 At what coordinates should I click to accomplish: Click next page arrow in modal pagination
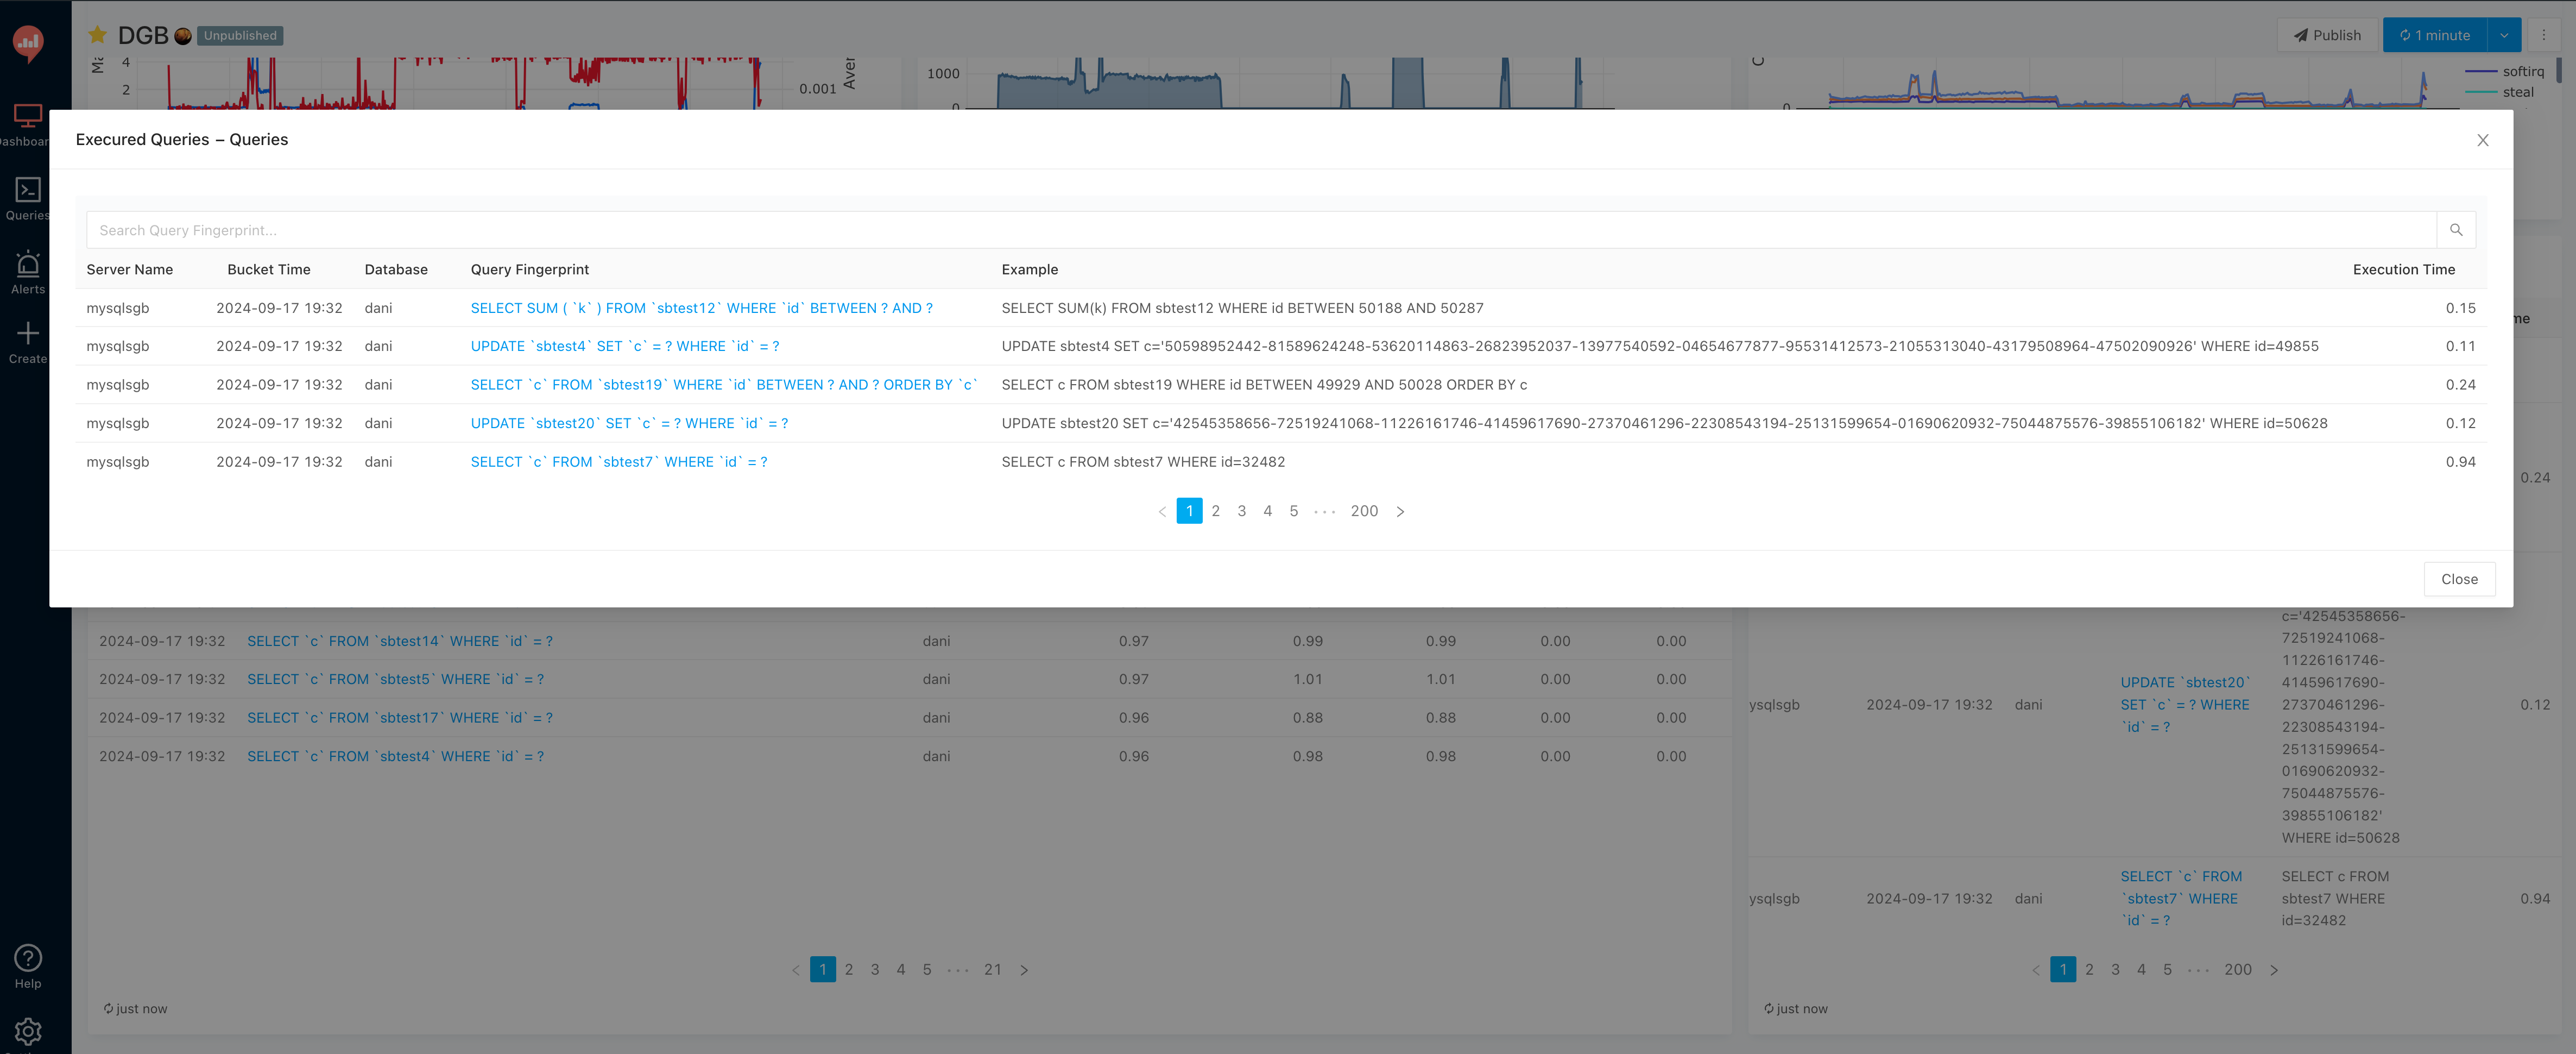1400,511
